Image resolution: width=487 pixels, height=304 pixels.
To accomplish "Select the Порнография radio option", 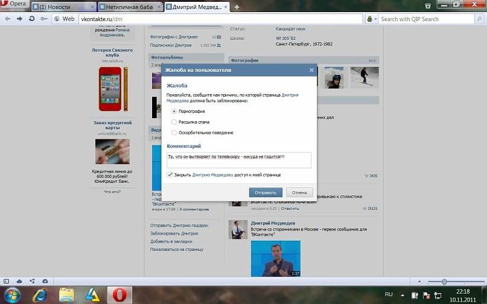I will (174, 112).
